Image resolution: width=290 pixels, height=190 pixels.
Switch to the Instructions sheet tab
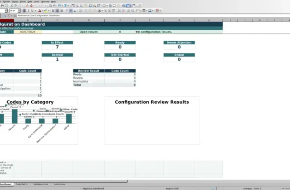(x=59, y=184)
